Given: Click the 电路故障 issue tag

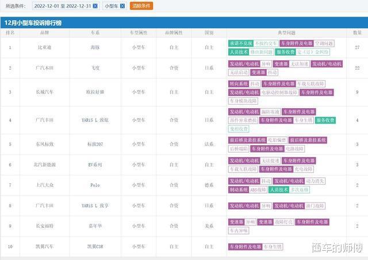Looking at the screenshot, I should (x=294, y=149).
